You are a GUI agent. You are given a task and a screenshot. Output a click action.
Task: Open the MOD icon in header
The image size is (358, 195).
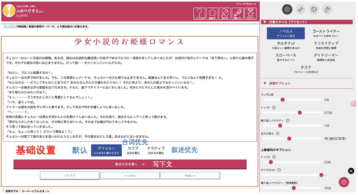pos(225,14)
